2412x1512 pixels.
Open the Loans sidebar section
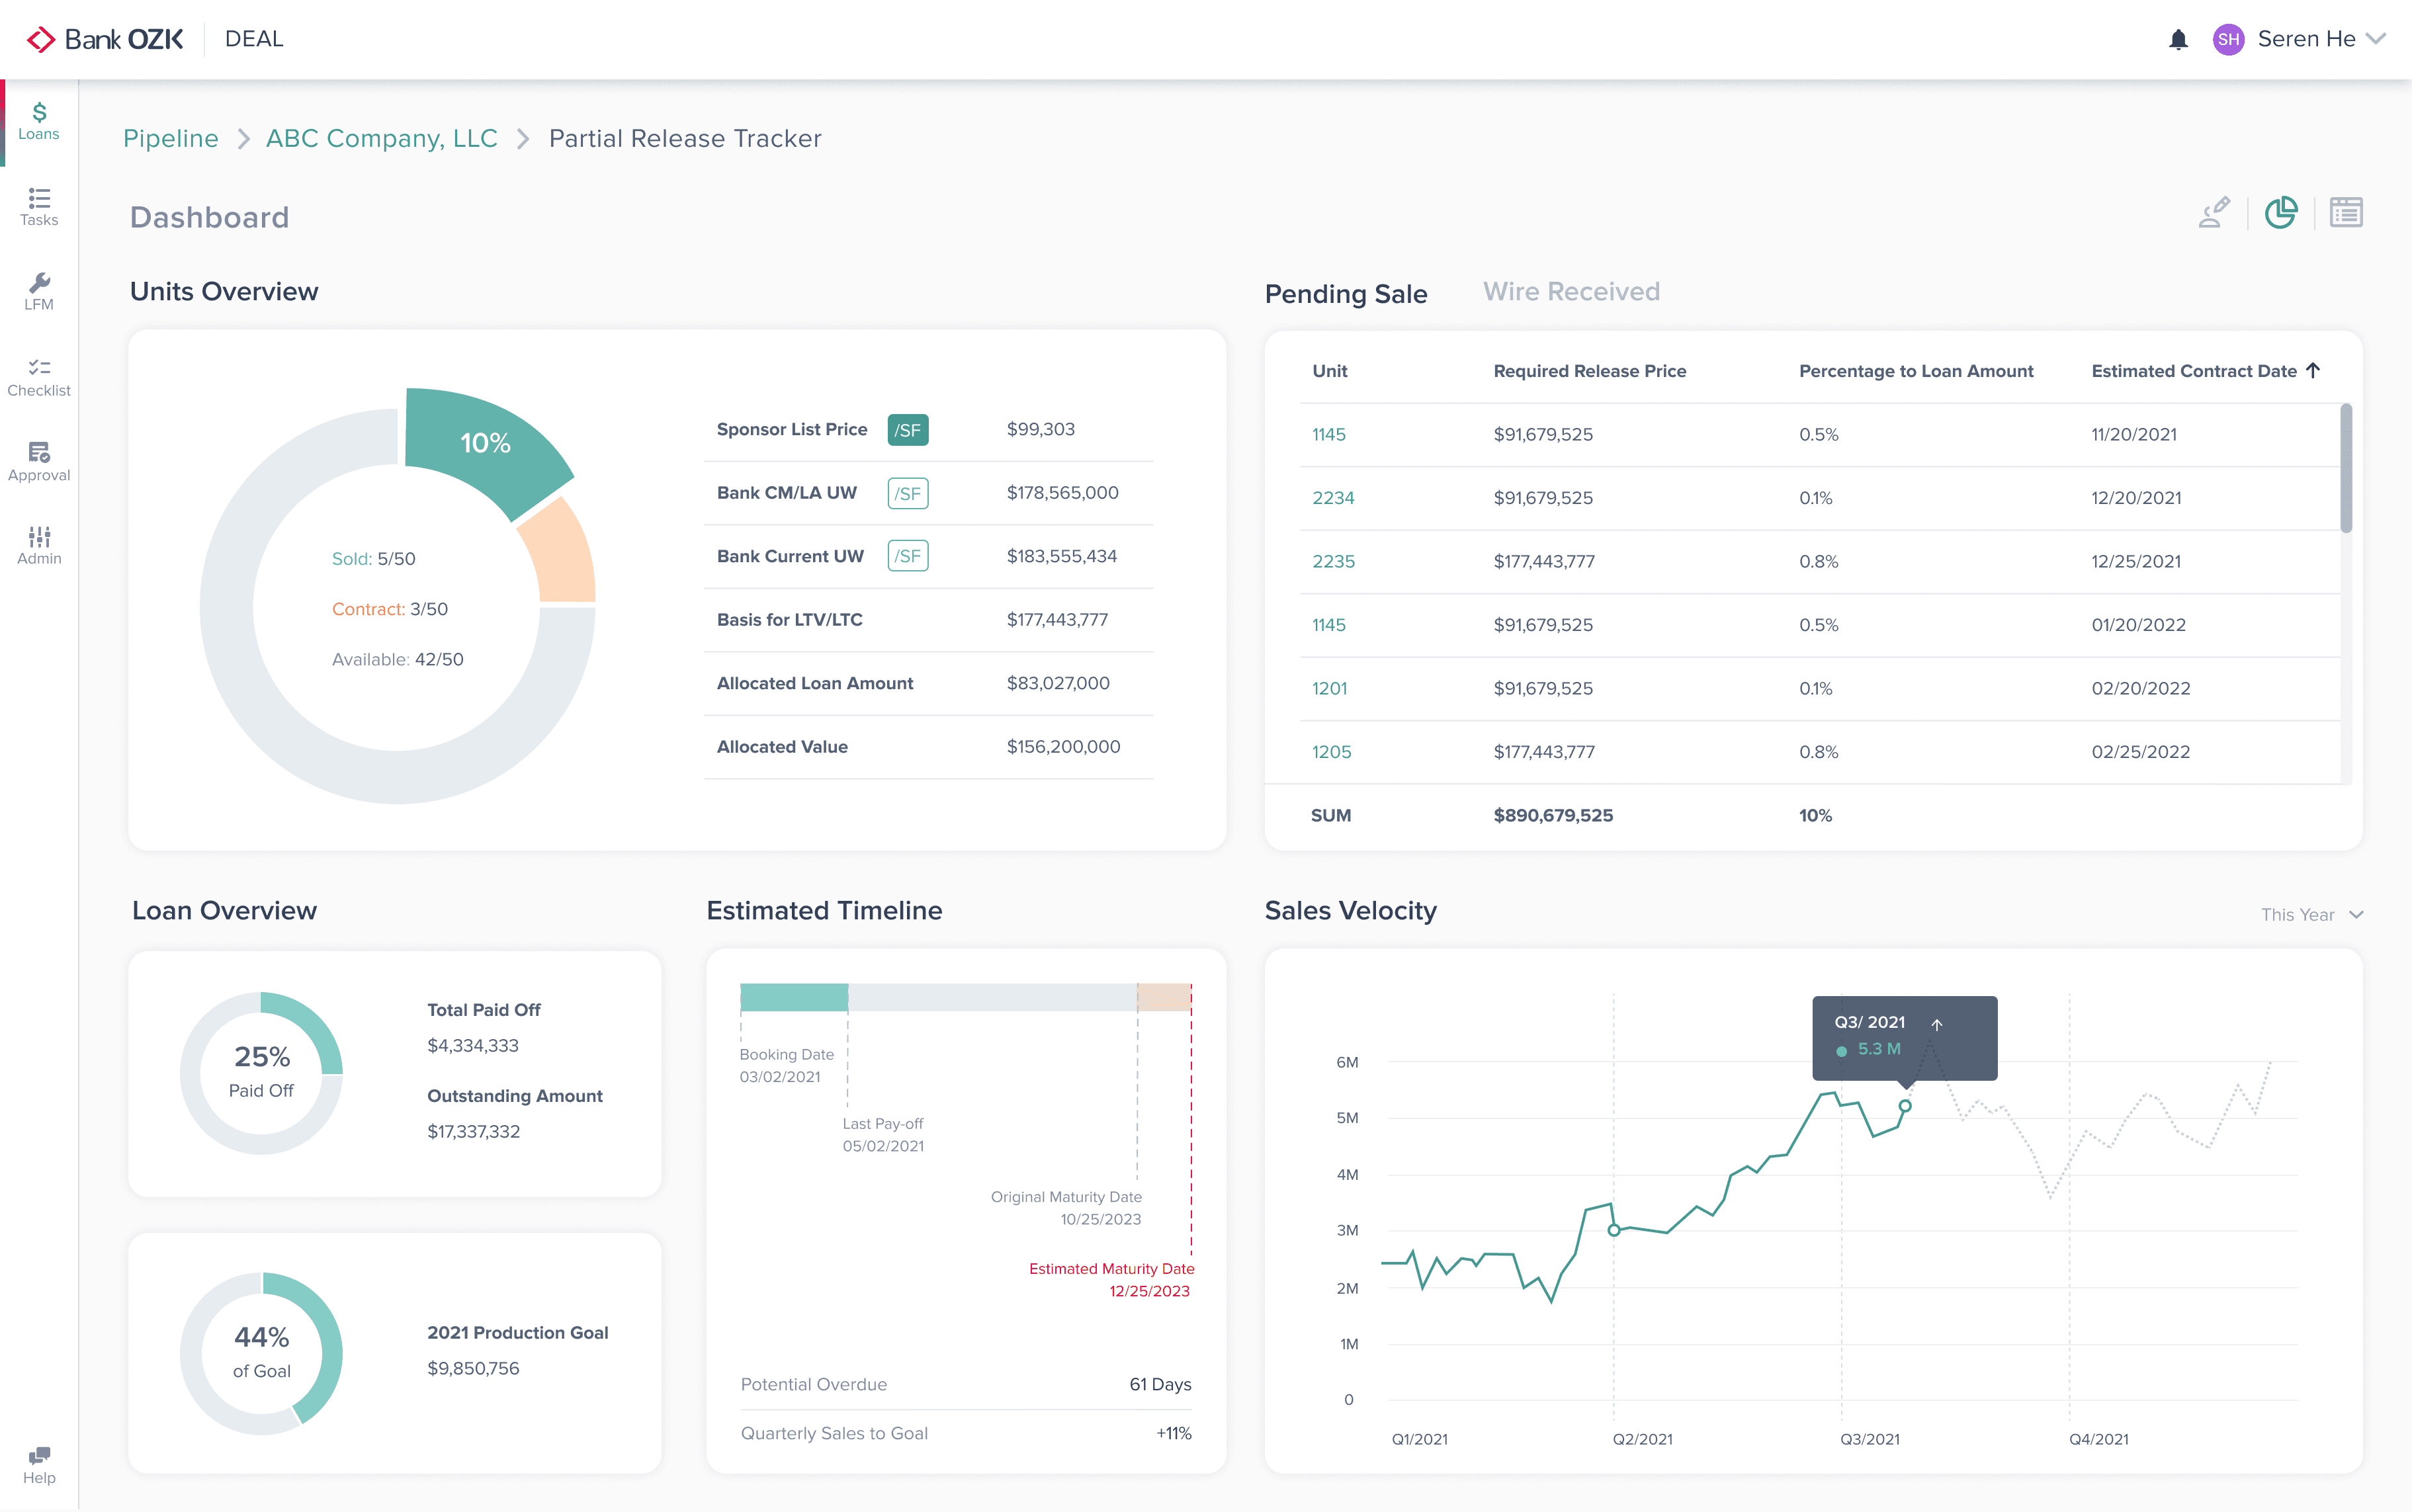(39, 121)
